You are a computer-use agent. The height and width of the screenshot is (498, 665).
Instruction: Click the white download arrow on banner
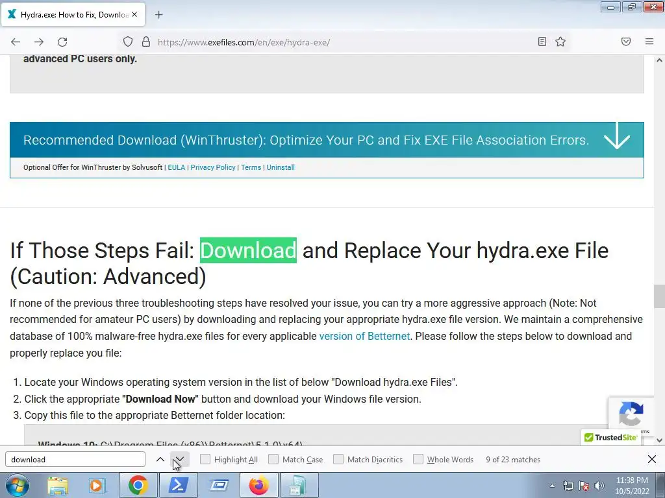point(617,136)
